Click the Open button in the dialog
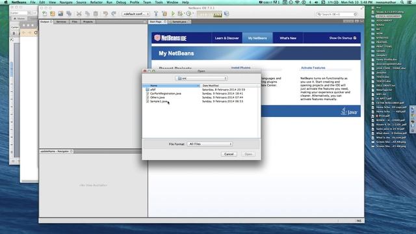 (248, 154)
